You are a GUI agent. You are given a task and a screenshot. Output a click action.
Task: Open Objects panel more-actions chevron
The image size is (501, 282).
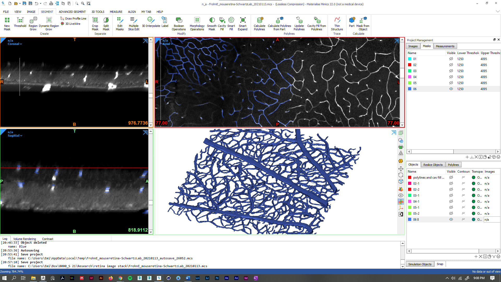pyautogui.click(x=498, y=256)
